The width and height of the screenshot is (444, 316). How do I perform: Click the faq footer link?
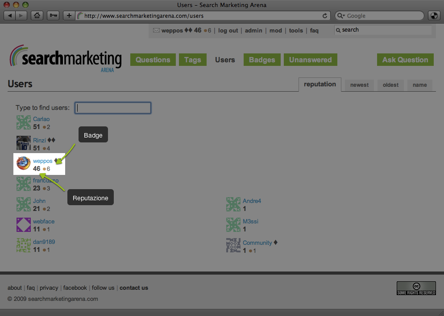tap(31, 288)
